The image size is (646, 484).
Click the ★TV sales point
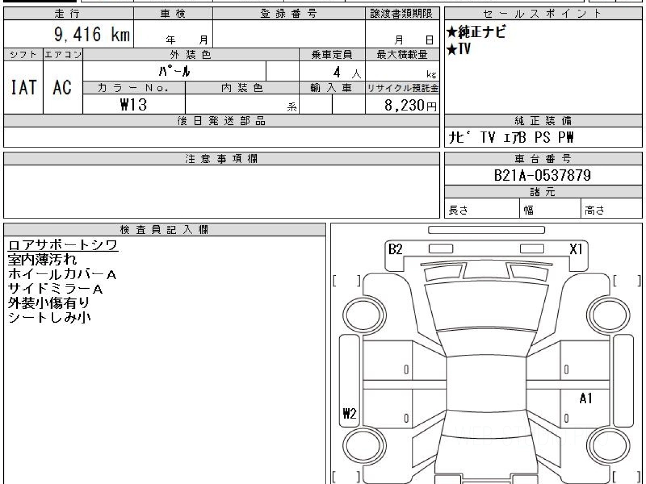tap(459, 49)
